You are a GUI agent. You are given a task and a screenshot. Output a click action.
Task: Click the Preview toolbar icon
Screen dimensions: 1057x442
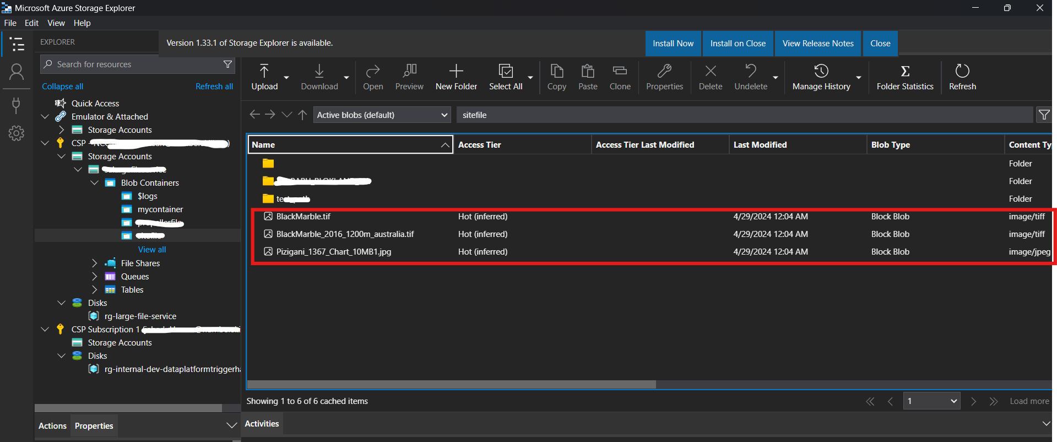pyautogui.click(x=409, y=77)
